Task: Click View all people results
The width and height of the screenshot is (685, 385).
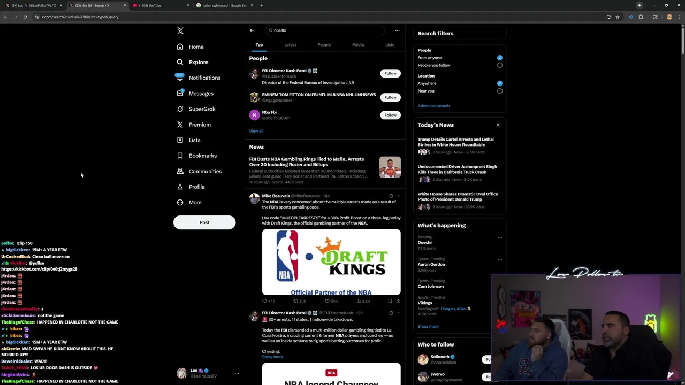Action: [256, 131]
